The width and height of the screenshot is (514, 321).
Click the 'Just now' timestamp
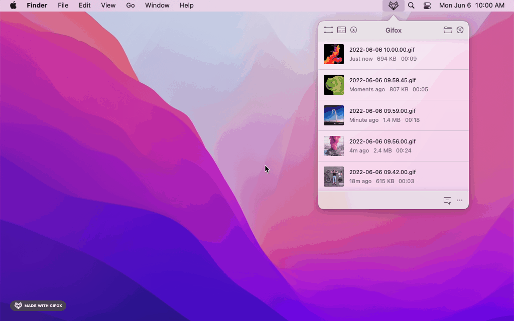click(361, 59)
